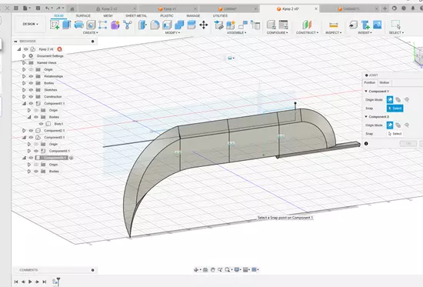Switch to the MESH tab
This screenshot has width=423, height=287.
pos(108,15)
